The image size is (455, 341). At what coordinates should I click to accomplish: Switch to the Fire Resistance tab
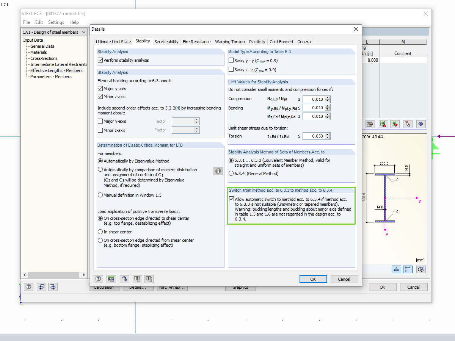click(x=196, y=42)
